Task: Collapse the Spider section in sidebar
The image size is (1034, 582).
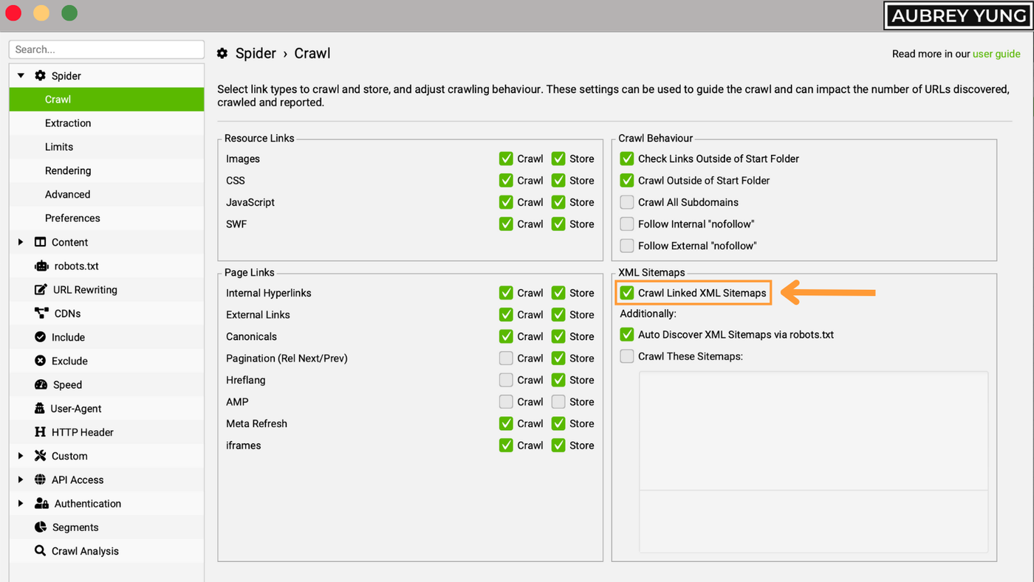Action: click(20, 75)
